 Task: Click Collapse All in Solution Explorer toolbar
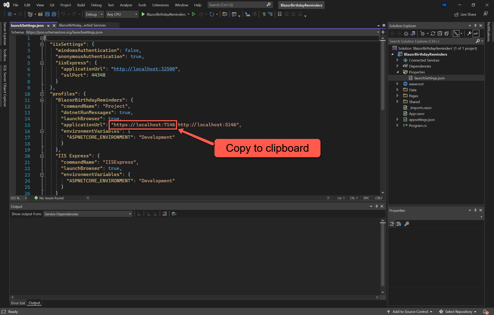(440, 34)
